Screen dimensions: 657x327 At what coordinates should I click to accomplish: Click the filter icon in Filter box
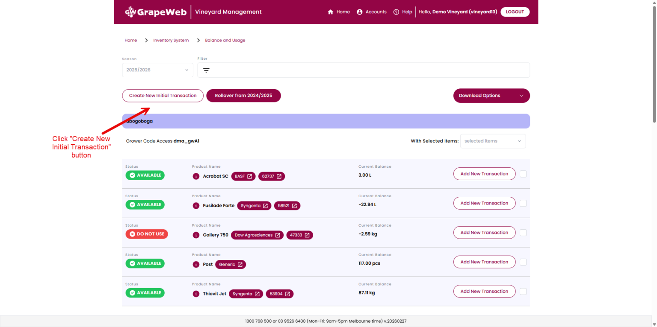(x=206, y=70)
